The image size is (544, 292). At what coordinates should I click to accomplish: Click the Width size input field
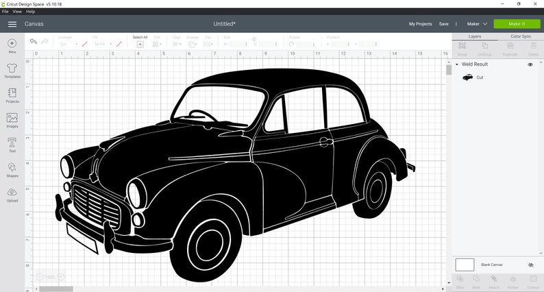pyautogui.click(x=237, y=44)
